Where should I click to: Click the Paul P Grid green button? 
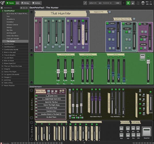click(141, 39)
